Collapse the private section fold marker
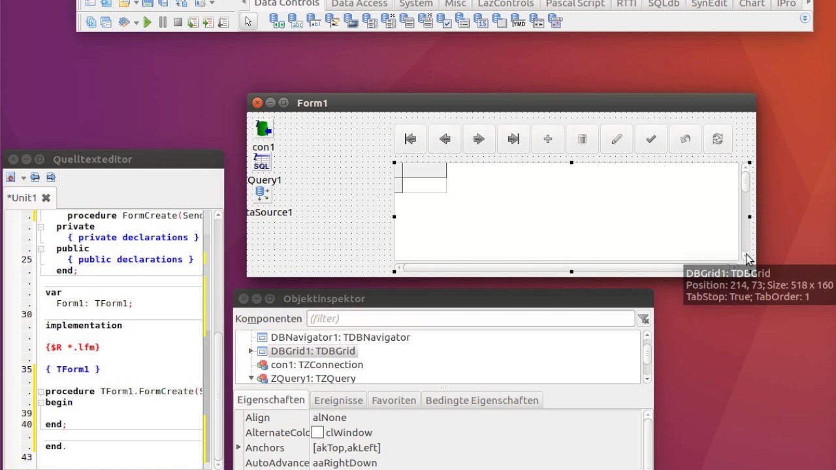Image resolution: width=836 pixels, height=470 pixels. point(40,227)
